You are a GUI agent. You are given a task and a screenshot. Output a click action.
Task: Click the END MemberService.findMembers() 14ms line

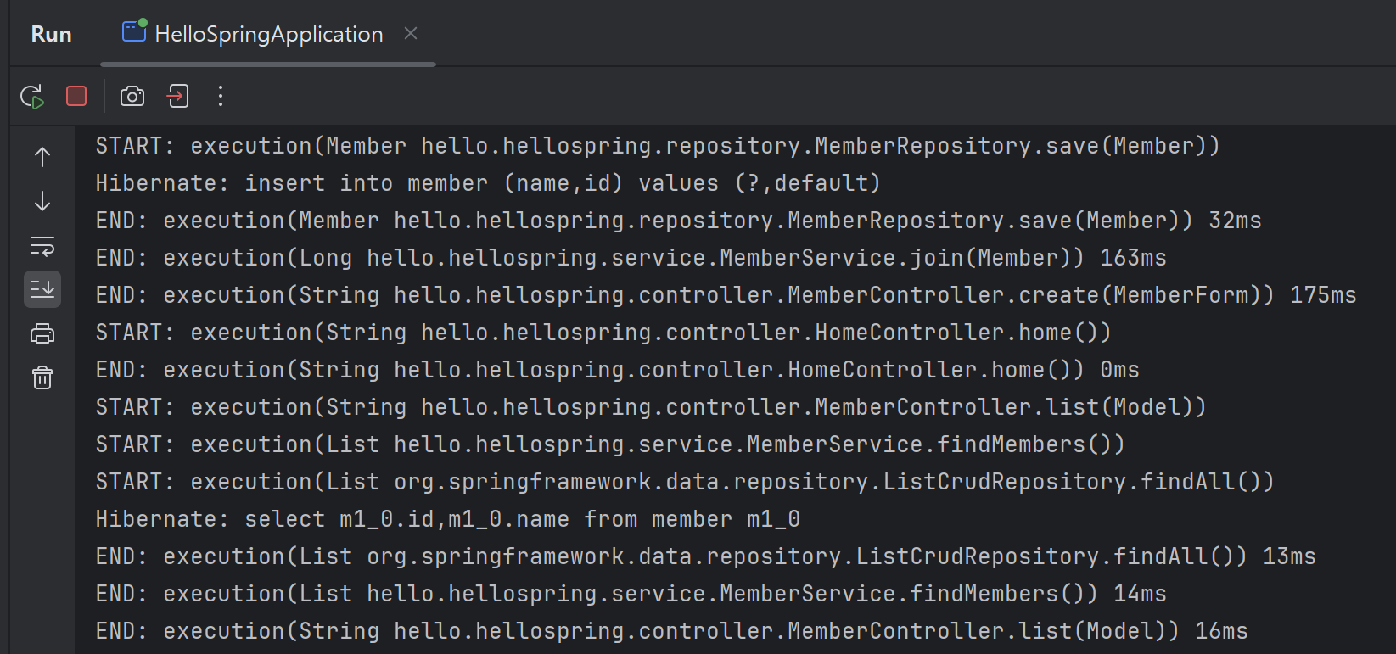631,594
